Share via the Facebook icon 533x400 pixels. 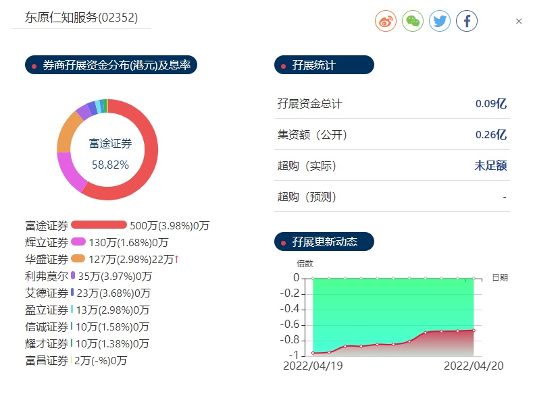(x=466, y=21)
